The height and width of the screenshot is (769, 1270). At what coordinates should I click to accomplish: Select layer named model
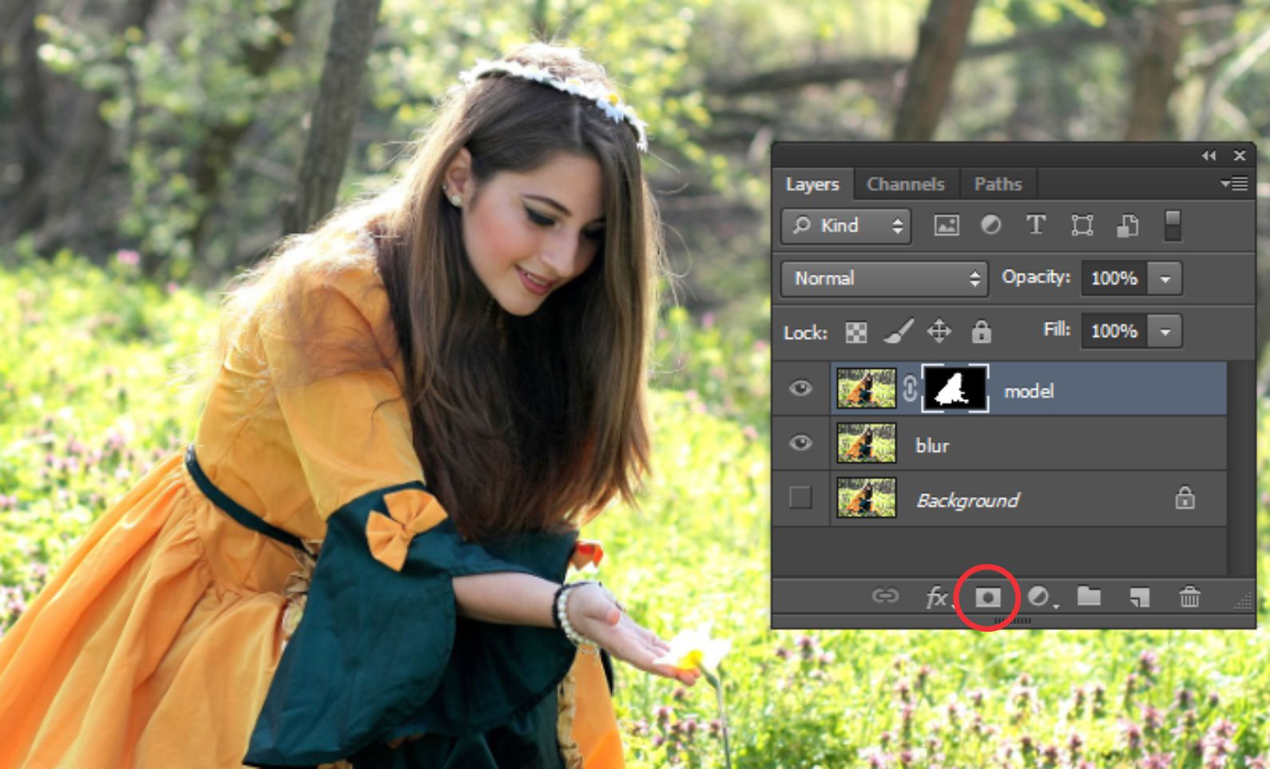[x=1028, y=391]
